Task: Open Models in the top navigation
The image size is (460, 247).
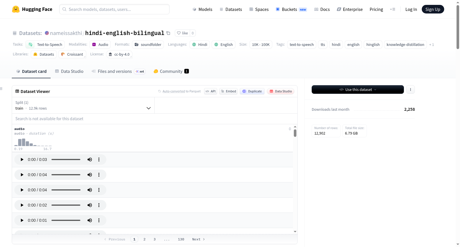Action: click(202, 9)
